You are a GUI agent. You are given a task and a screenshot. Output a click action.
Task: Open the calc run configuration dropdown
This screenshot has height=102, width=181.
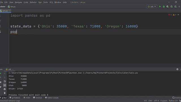[152, 7]
